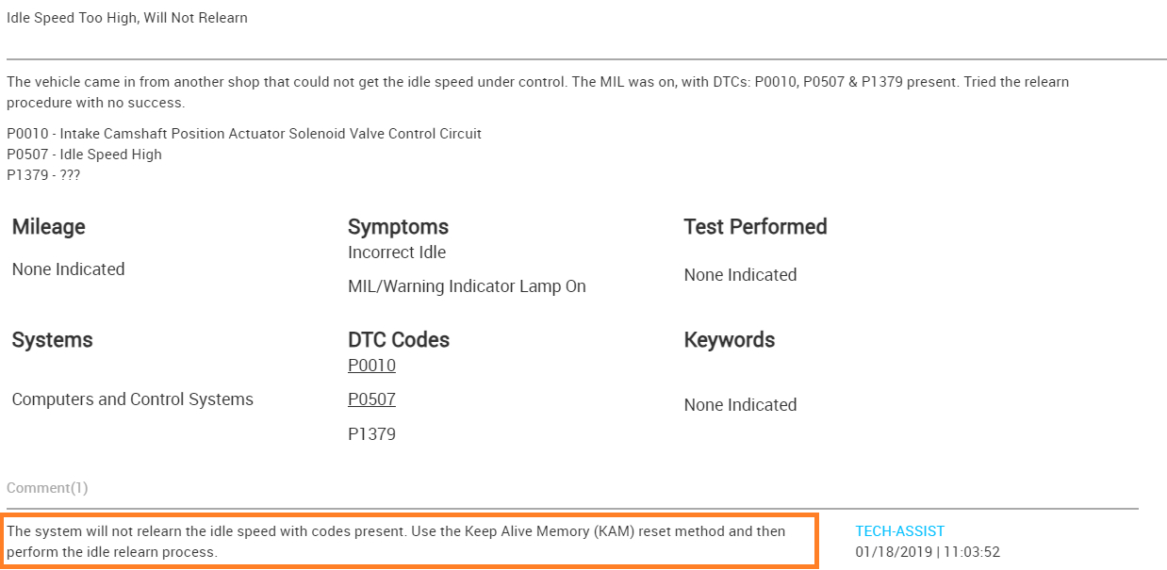Image resolution: width=1167 pixels, height=570 pixels.
Task: Click the Mileage heading
Action: click(x=49, y=227)
